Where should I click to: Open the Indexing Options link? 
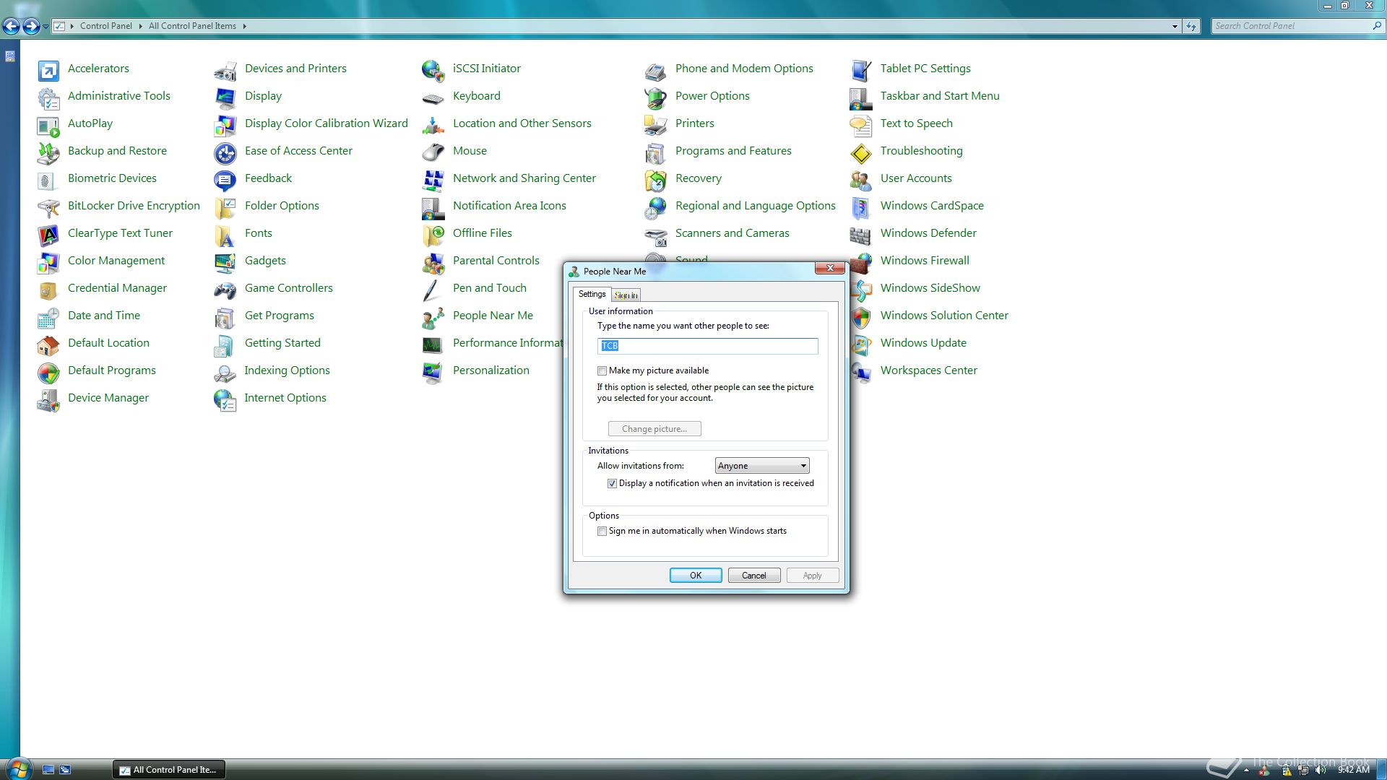pyautogui.click(x=287, y=370)
